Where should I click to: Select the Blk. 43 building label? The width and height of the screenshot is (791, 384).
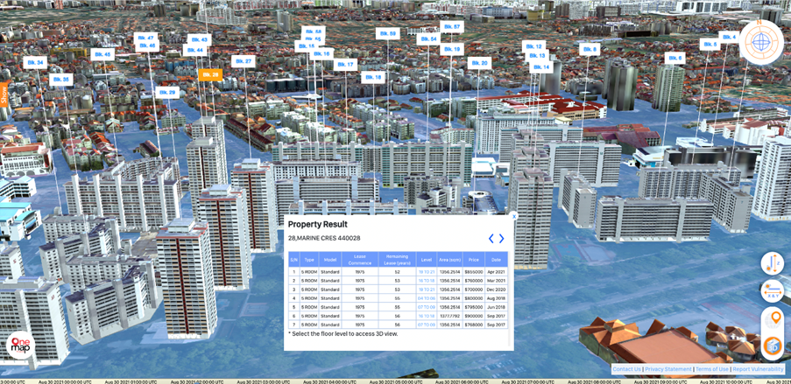(x=200, y=40)
